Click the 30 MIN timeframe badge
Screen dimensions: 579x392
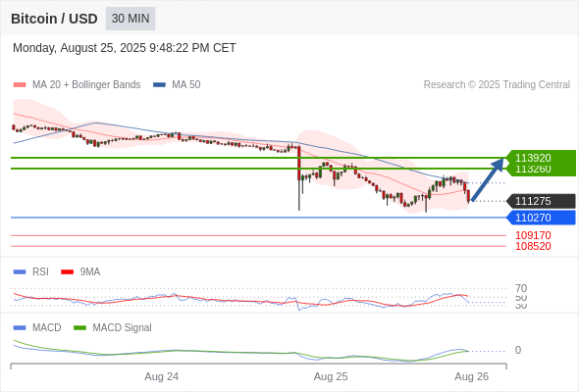click(131, 19)
